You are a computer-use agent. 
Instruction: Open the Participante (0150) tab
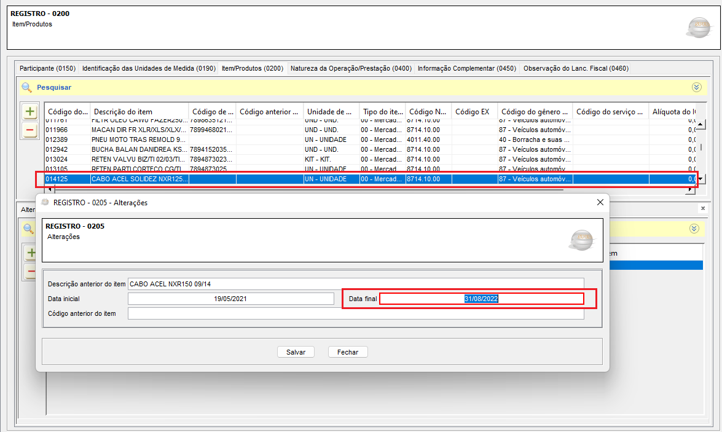(47, 68)
